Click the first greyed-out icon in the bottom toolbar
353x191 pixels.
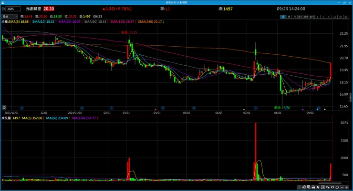click(x=299, y=187)
